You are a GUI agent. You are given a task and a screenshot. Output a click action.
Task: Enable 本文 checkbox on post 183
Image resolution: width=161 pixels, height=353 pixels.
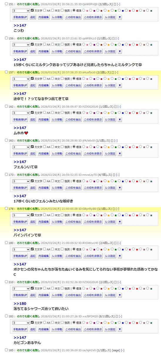coord(53,323)
